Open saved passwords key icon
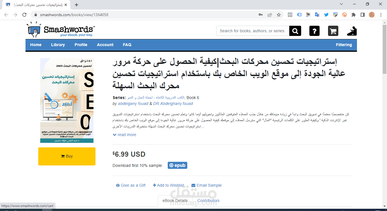Screen dimensions: 387x211 261,15
